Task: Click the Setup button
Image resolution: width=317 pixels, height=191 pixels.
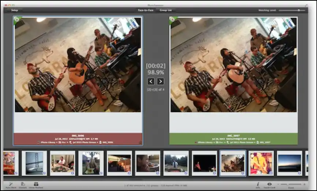Action: pos(15,10)
